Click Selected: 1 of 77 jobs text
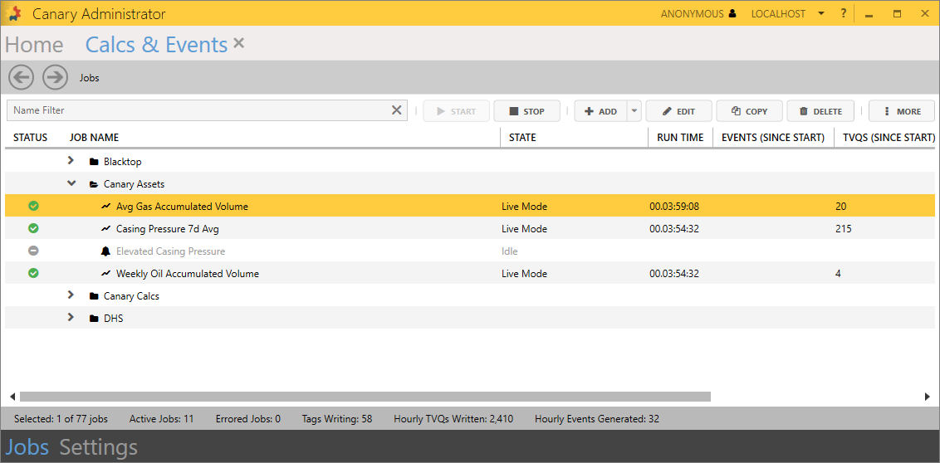 coord(61,419)
